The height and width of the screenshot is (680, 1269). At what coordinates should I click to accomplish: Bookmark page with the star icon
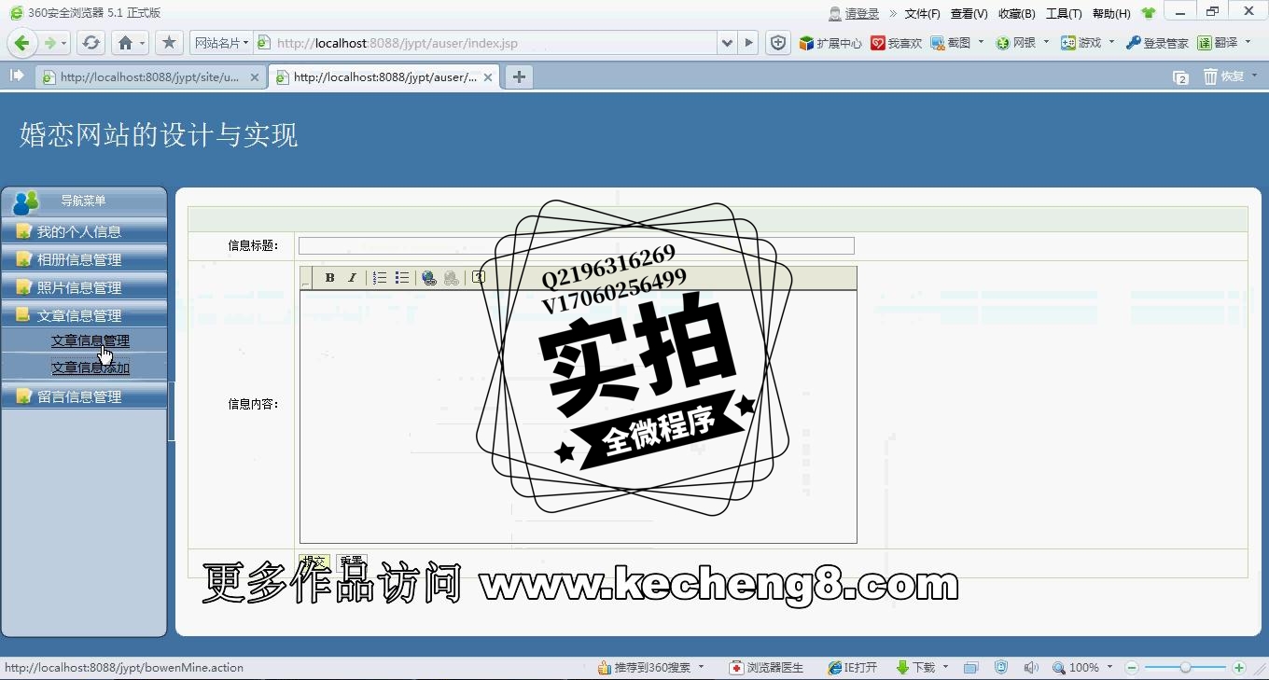[169, 43]
